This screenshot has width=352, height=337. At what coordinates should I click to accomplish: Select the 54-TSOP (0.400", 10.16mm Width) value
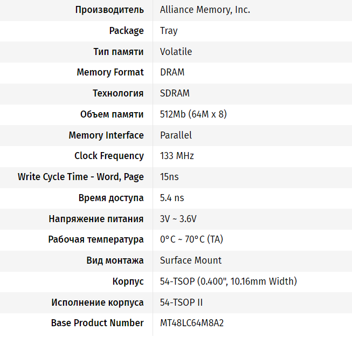point(228,281)
